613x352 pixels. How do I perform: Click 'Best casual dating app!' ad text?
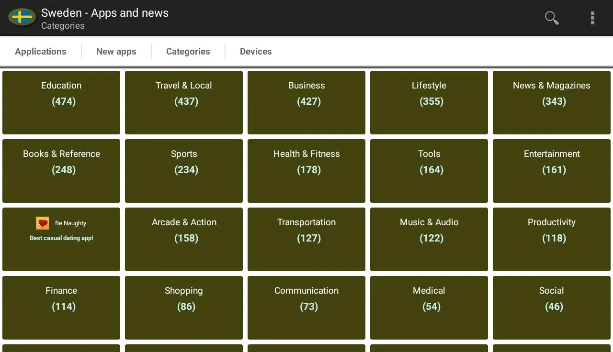[61, 238]
